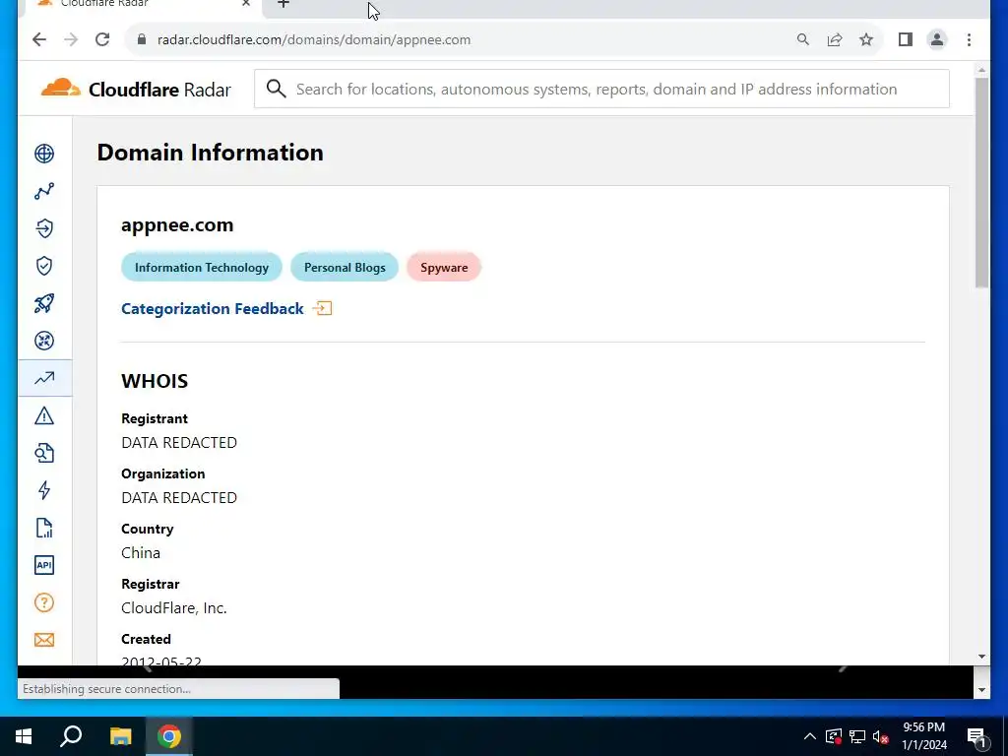Viewport: 1008px width, 756px height.
Task: Open the shield checkmark security icon
Action: pos(44,266)
